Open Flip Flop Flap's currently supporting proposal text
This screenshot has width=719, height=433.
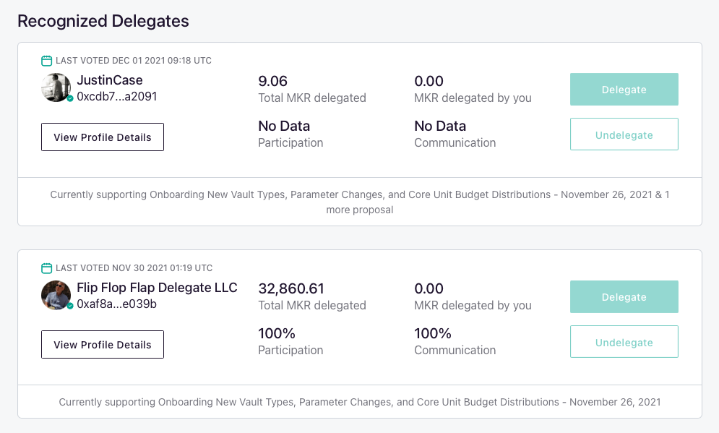360,402
